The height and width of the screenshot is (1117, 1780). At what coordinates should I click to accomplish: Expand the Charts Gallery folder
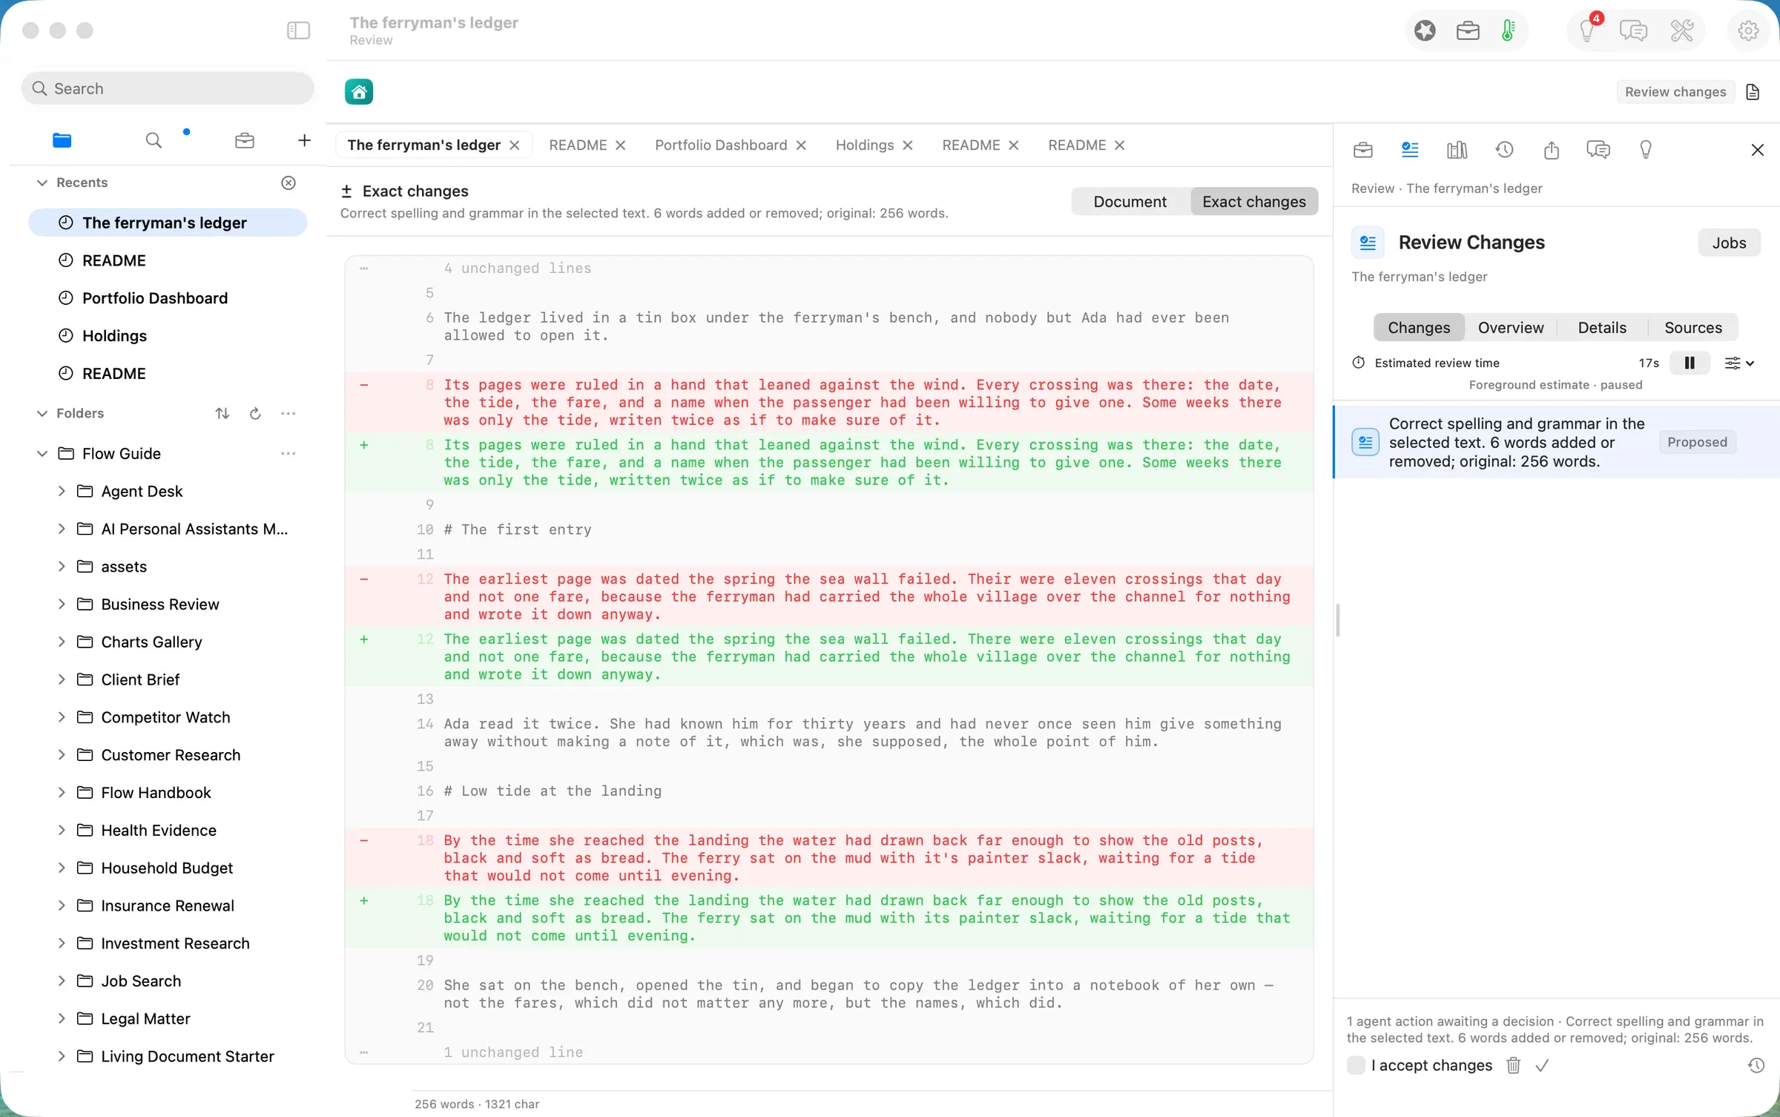62,642
